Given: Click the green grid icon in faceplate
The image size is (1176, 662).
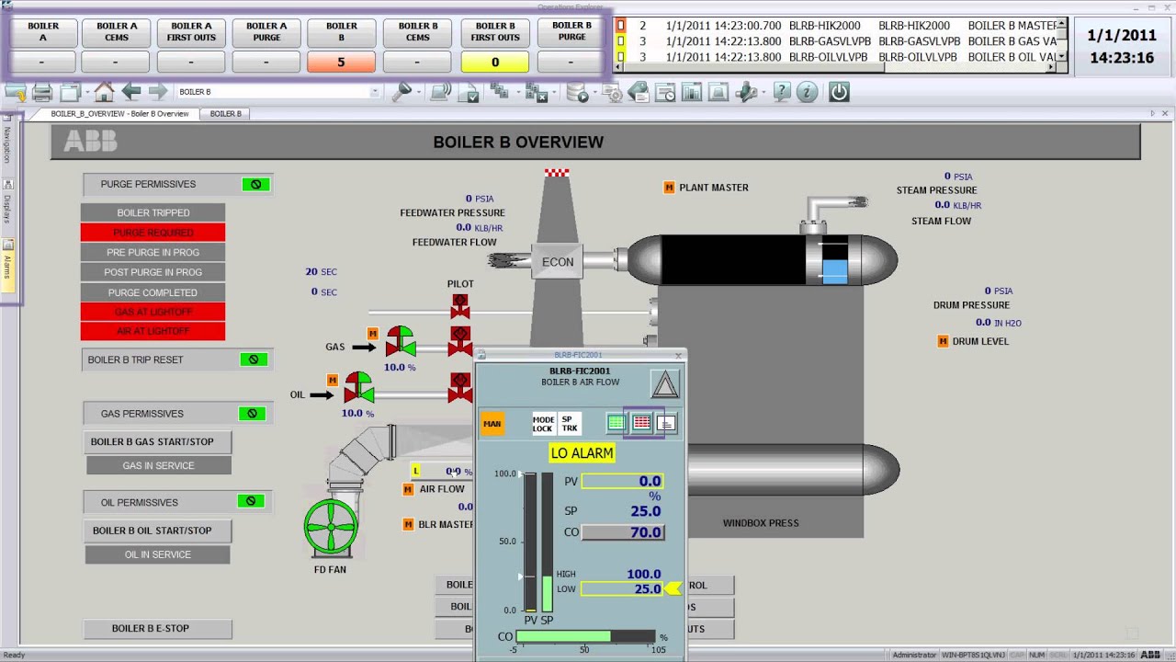Looking at the screenshot, I should (x=616, y=423).
